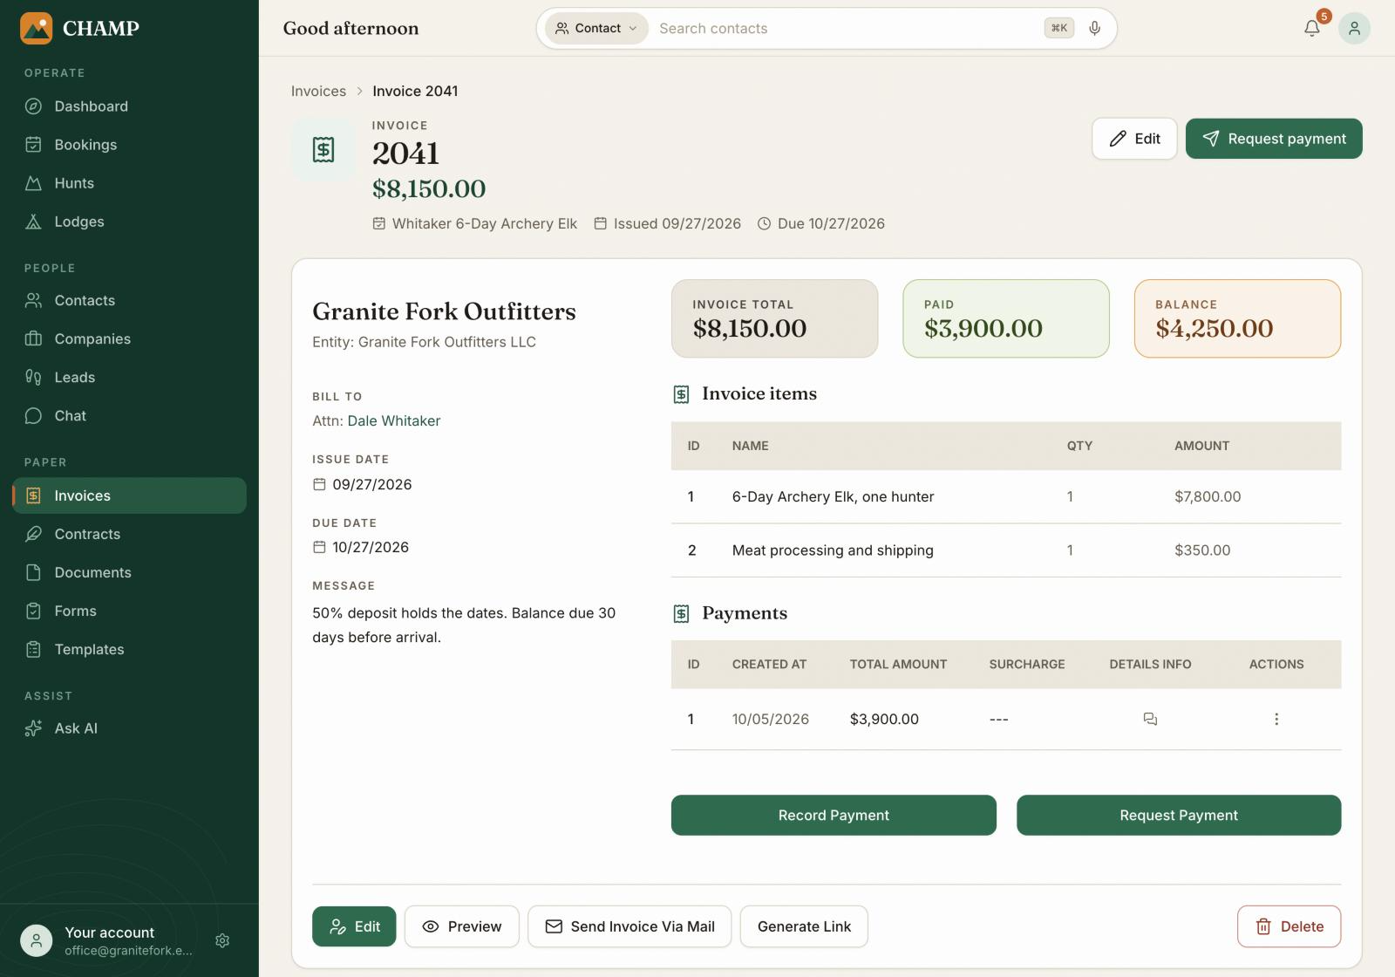Navigate to Companies
Viewport: 1395px width, 977px height.
coord(129,338)
